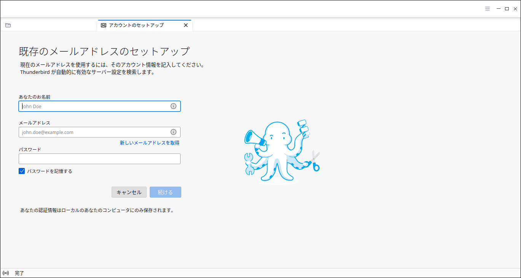Screen dimensions: 521x278
Task: Show info tooltip for the email address field
Action: pyautogui.click(x=173, y=132)
